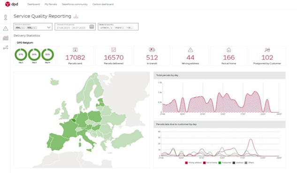Toggle the Linehaul legend series

tap(238, 163)
